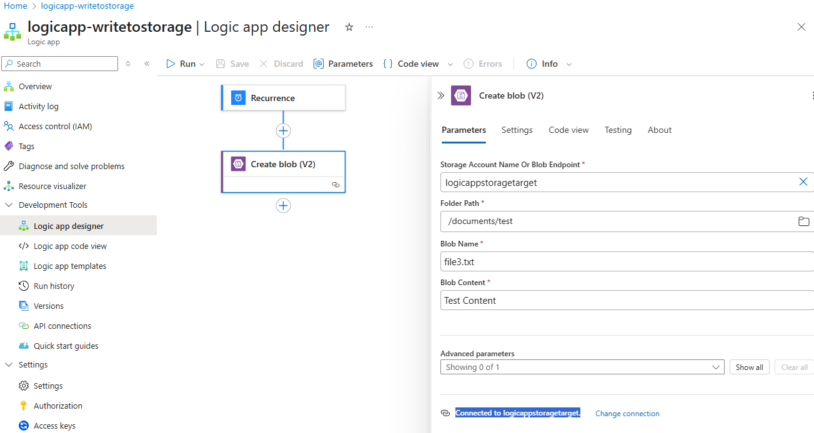
Task: Click the Show all button
Action: (x=749, y=367)
